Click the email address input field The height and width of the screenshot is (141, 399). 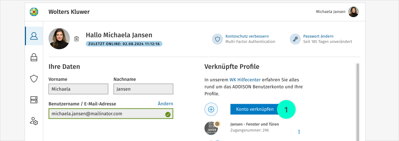111,114
